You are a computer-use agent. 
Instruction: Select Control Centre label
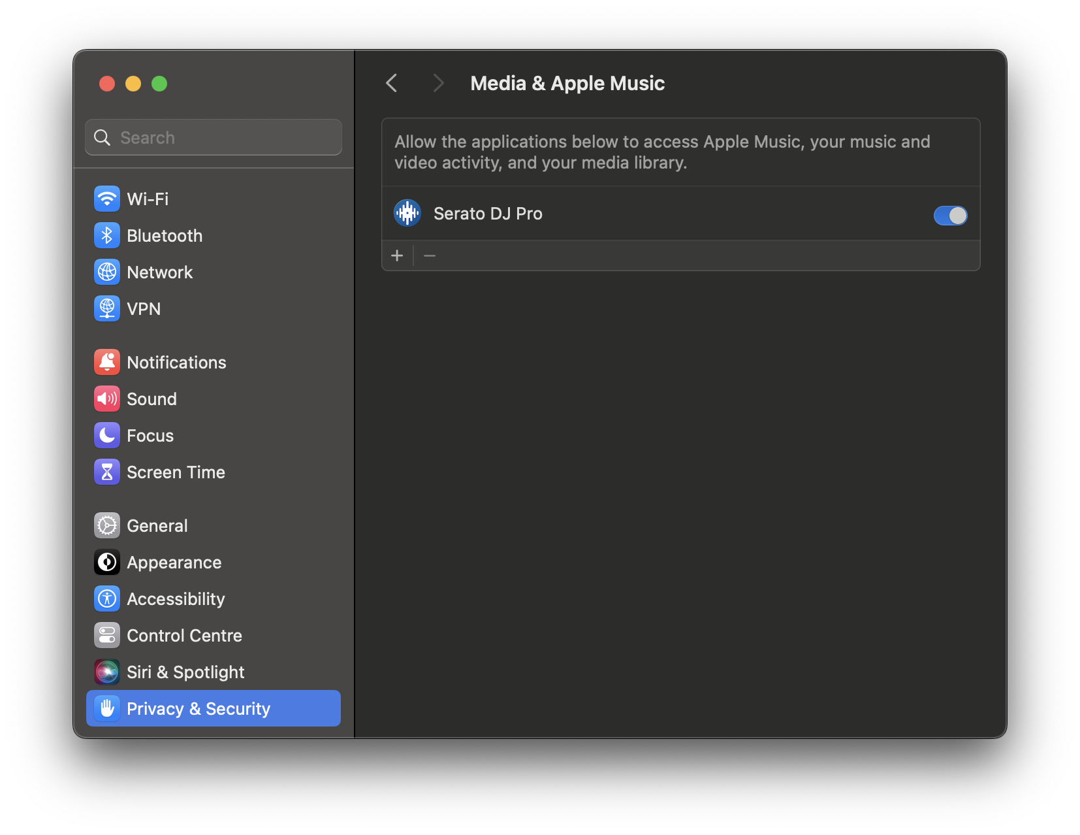click(184, 635)
